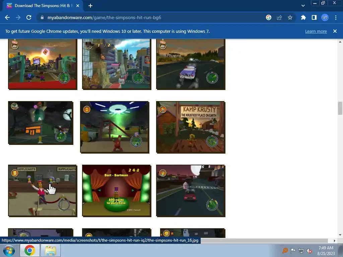Open the Google search icon in address bar
343x257 pixels.
tap(269, 17)
